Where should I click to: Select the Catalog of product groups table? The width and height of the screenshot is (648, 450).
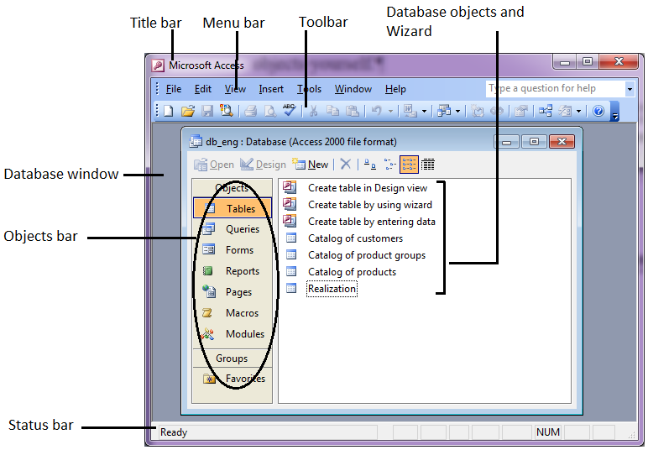pyautogui.click(x=367, y=255)
